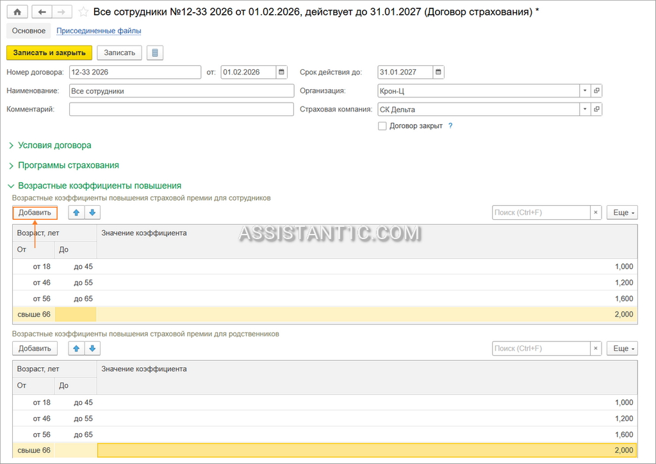
Task: Open calendar for contract date 01.02.2026
Action: click(282, 72)
